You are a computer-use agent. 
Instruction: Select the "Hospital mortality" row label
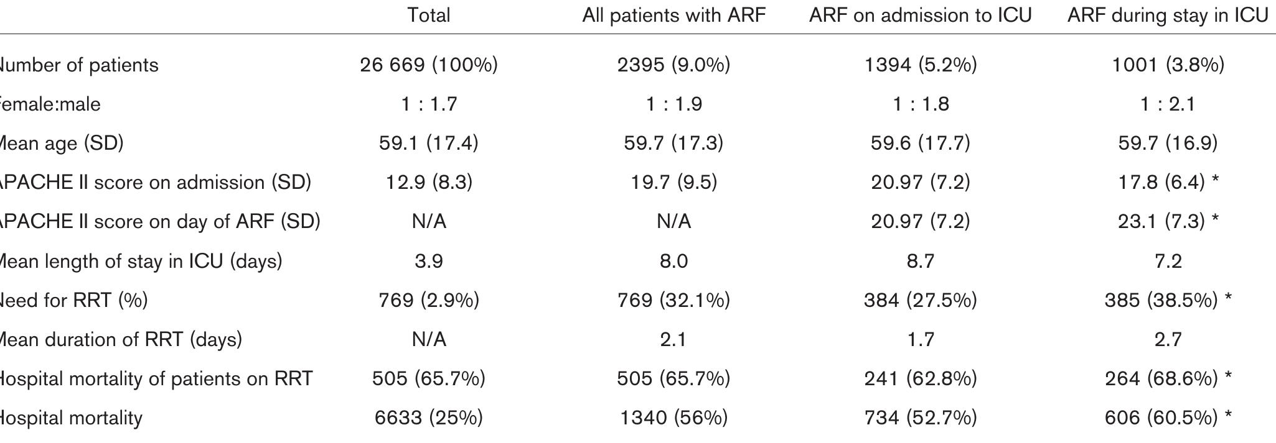(x=71, y=418)
